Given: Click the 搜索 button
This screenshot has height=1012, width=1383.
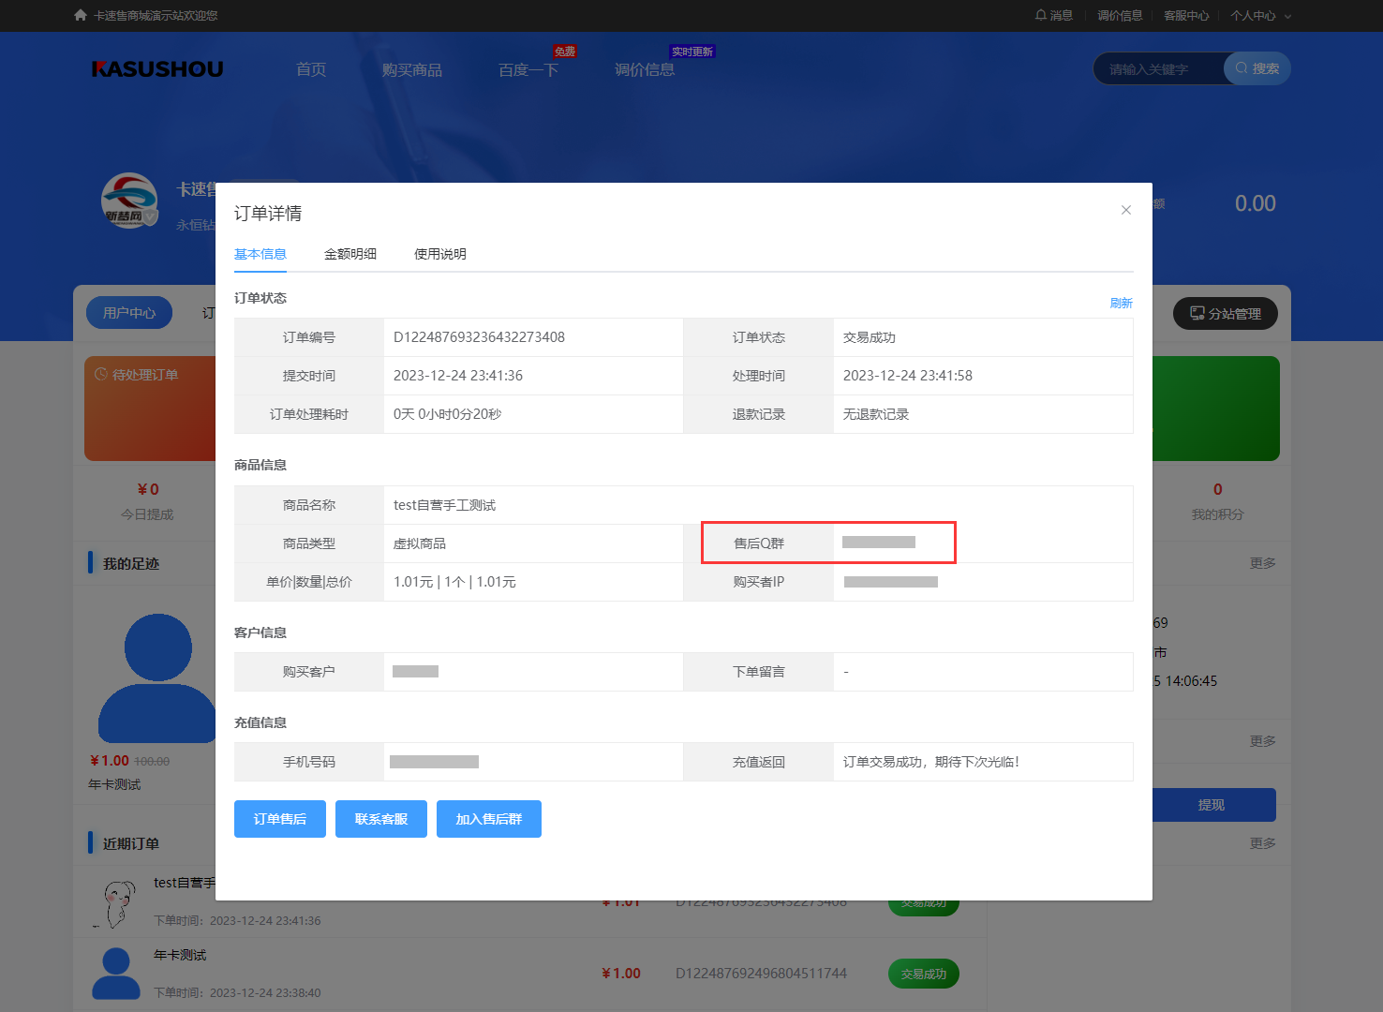Looking at the screenshot, I should click(x=1257, y=68).
